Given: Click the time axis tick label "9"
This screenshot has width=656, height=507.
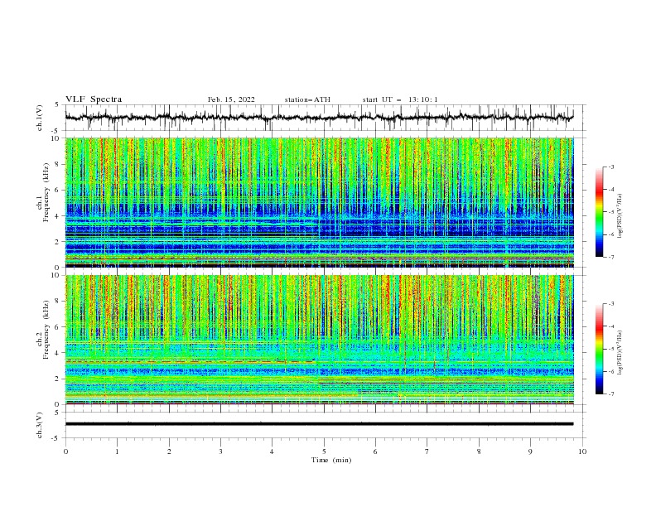Looking at the screenshot, I should 530,451.
